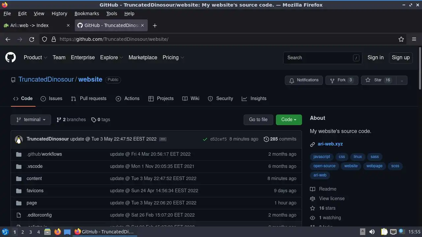This screenshot has height=237, width=422.
Task: Click the link icon beside ari-web.xyz
Action: click(x=313, y=144)
